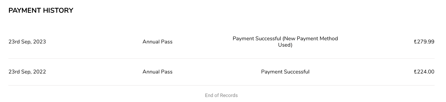Image resolution: width=446 pixels, height=102 pixels.
Task: Click Annual Pass in the 2022 row
Action: point(157,72)
